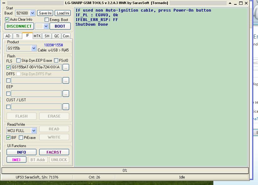Open the Baud rate dropdown
This screenshot has height=185, width=258.
[33, 13]
